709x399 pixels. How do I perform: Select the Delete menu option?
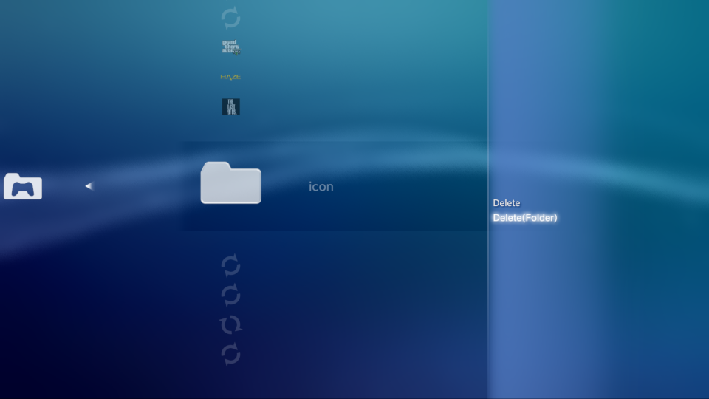pyautogui.click(x=507, y=203)
